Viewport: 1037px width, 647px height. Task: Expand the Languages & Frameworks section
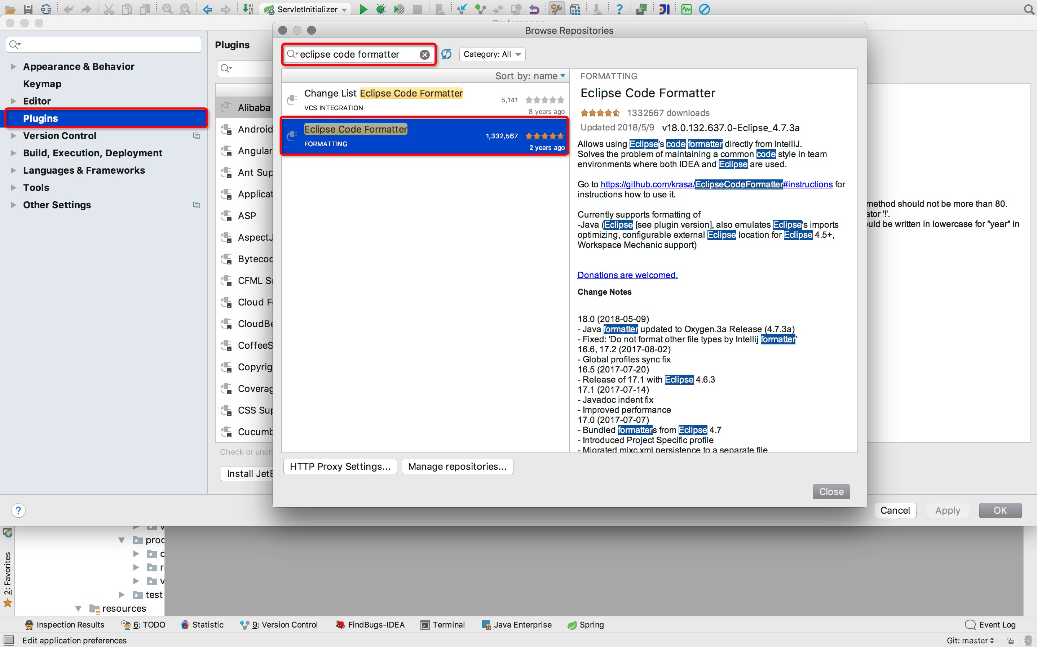point(13,170)
